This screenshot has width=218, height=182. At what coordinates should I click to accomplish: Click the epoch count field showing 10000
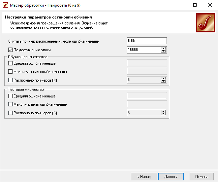pyautogui.click(x=144, y=50)
